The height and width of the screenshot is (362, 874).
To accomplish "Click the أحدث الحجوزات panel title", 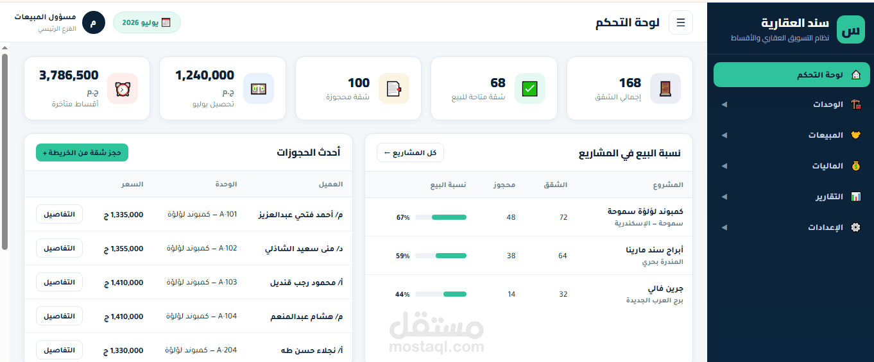I will click(x=309, y=152).
